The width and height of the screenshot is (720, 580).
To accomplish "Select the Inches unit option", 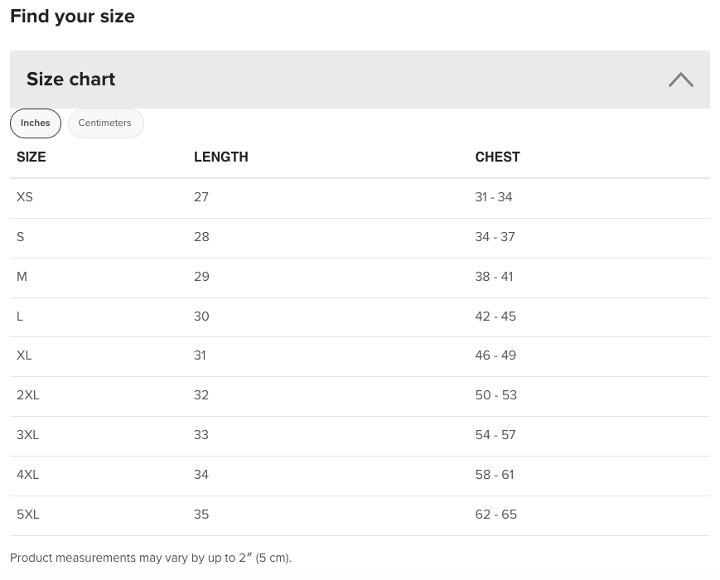I will (36, 123).
